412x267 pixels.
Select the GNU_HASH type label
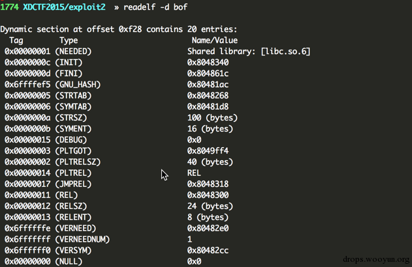[78, 85]
